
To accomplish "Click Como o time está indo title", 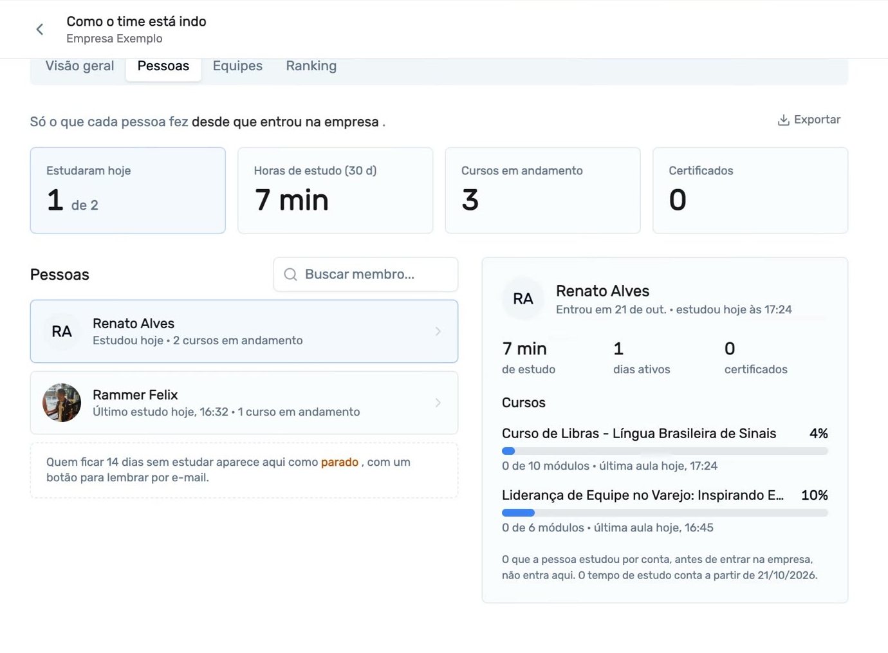I will tap(136, 21).
